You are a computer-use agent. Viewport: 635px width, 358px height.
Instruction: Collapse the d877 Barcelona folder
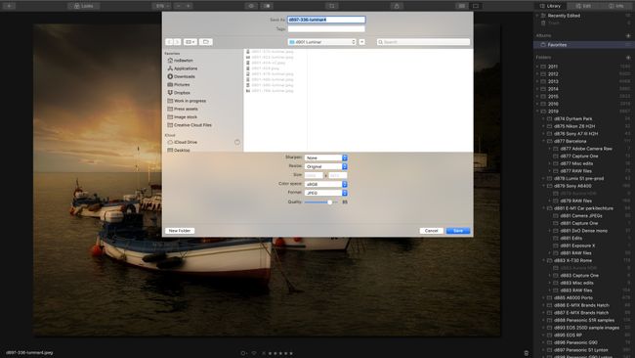(x=543, y=141)
